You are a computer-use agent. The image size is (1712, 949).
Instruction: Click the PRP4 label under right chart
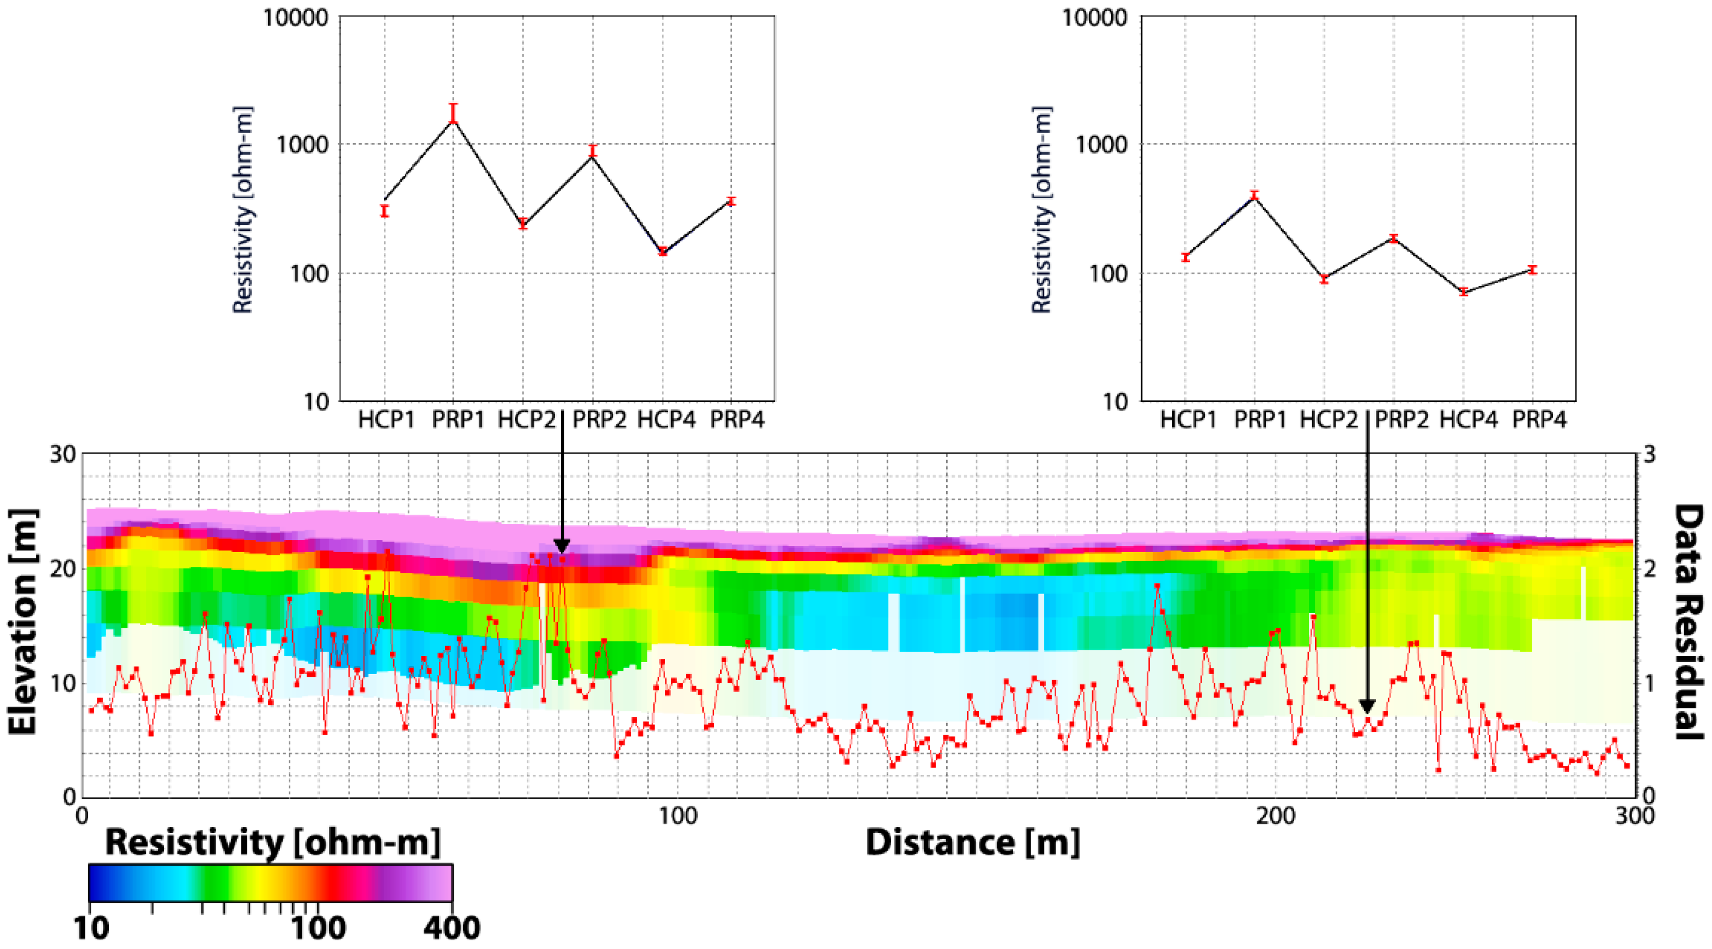point(1539,420)
